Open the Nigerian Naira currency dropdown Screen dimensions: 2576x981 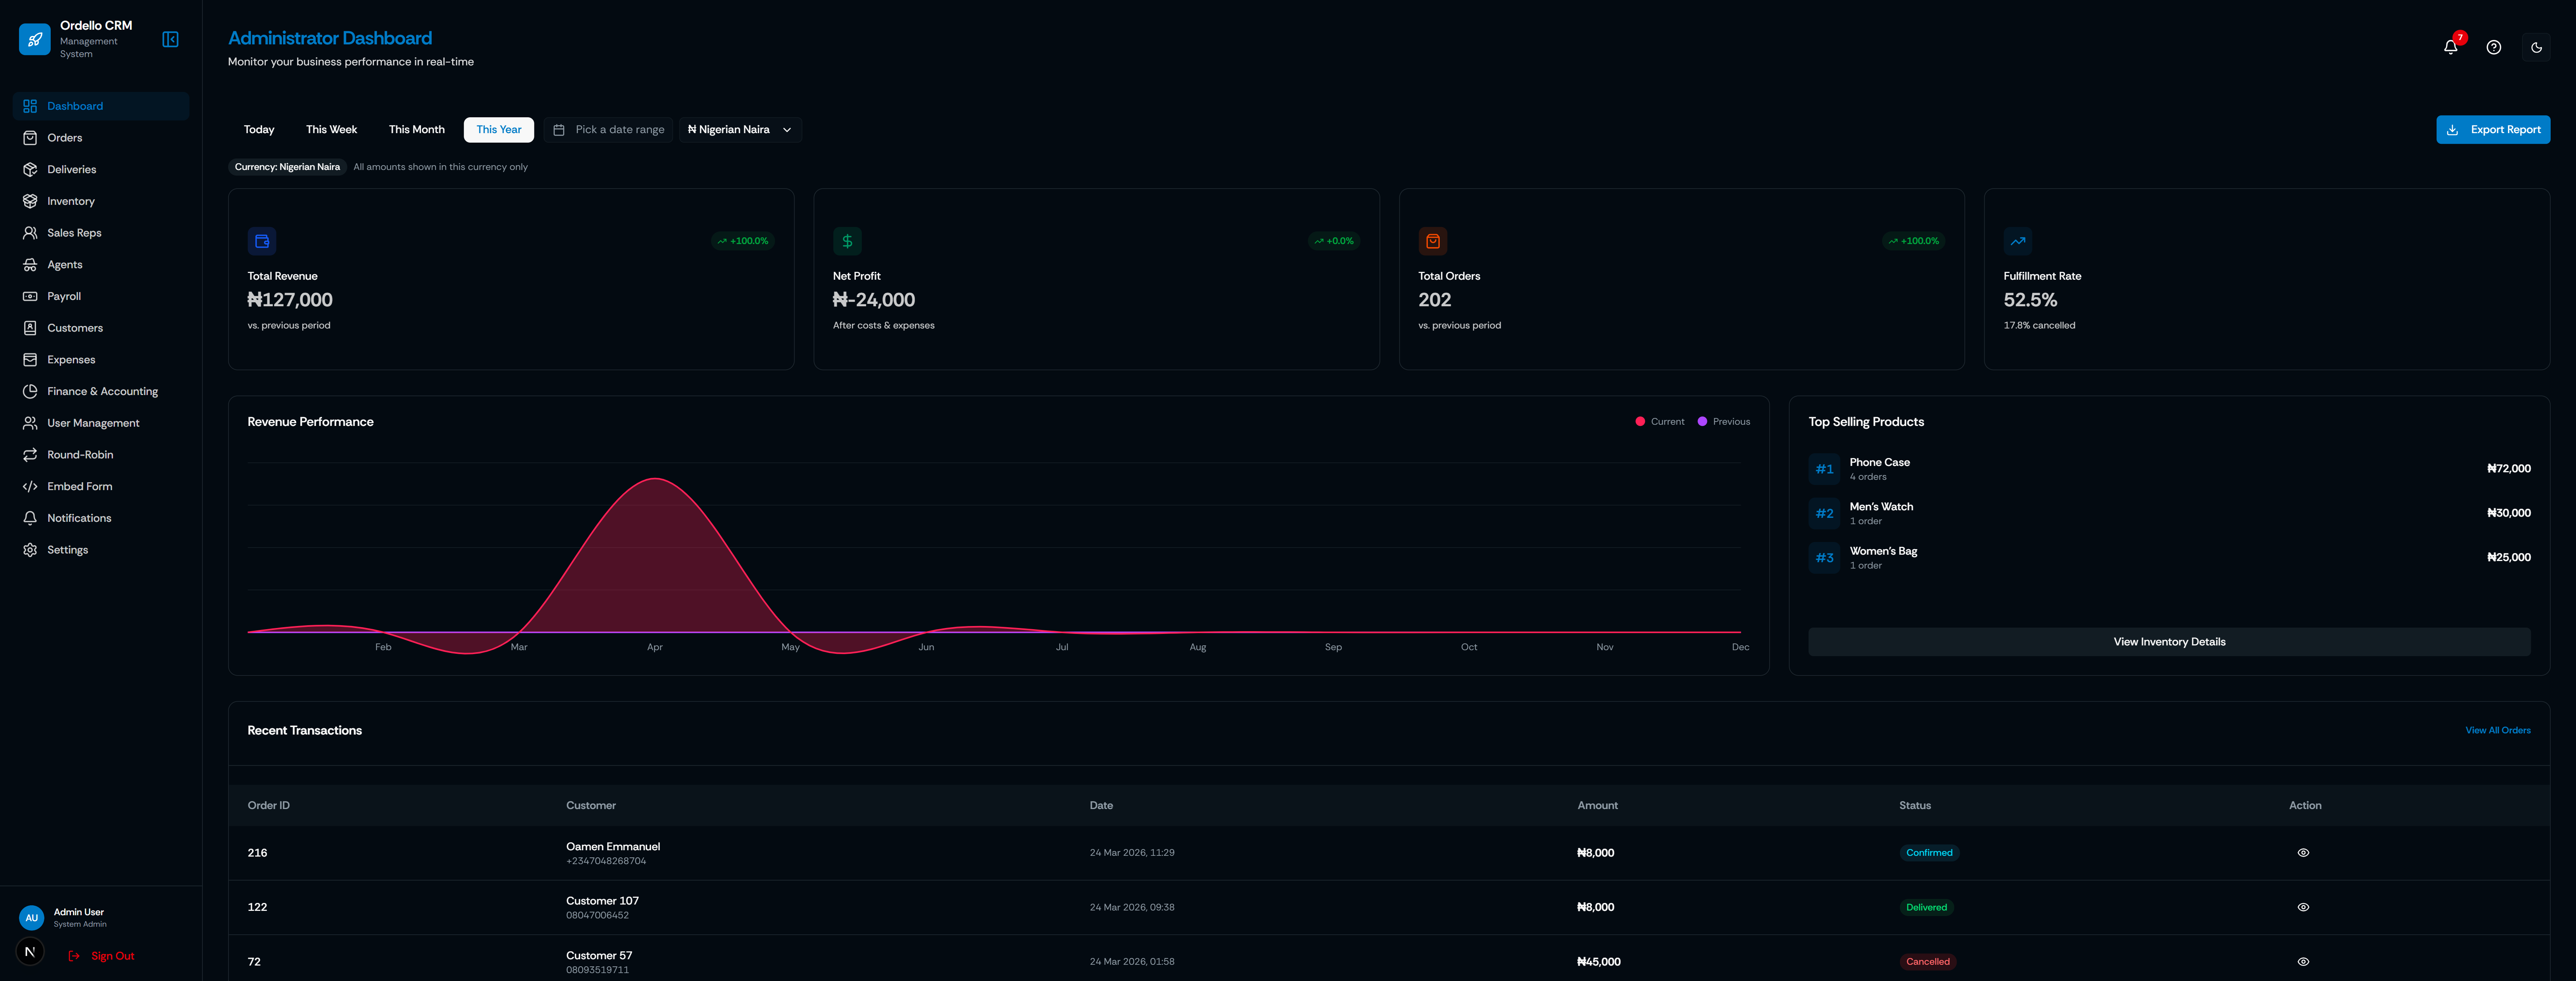[x=740, y=130]
